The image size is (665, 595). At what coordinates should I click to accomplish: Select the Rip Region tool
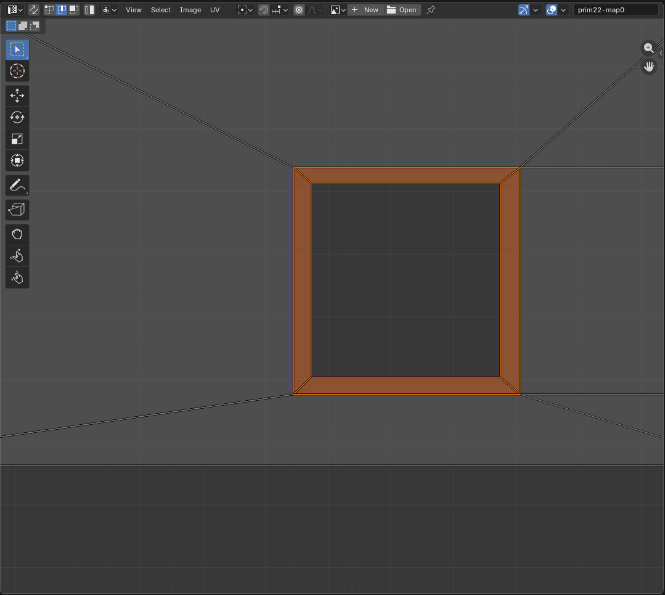[x=17, y=210]
